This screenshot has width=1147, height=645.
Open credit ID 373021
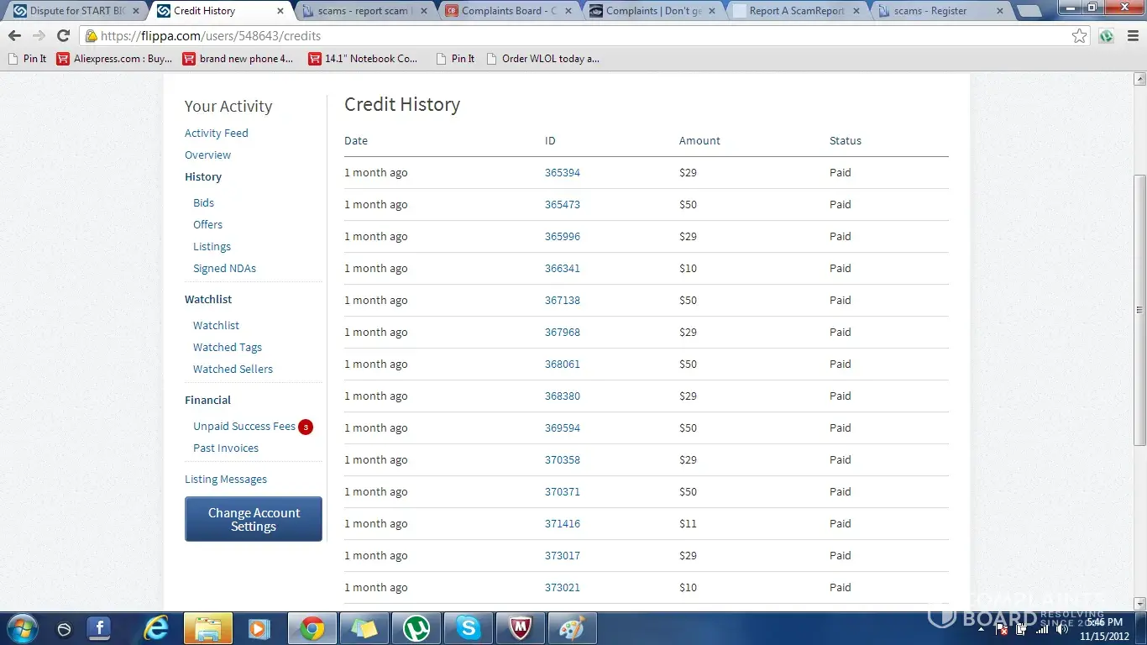click(563, 588)
